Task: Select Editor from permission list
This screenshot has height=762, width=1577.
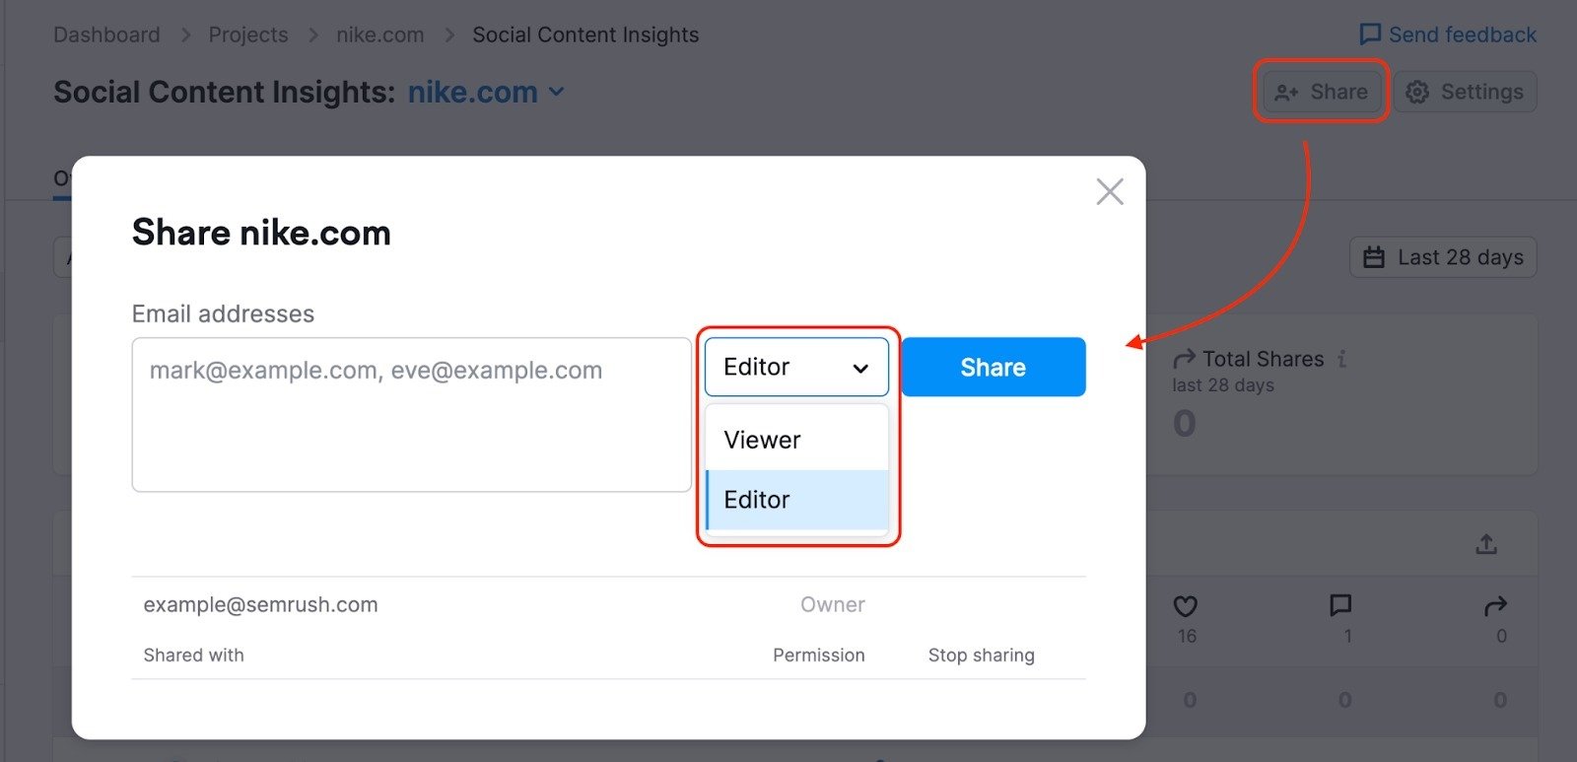Action: [796, 500]
